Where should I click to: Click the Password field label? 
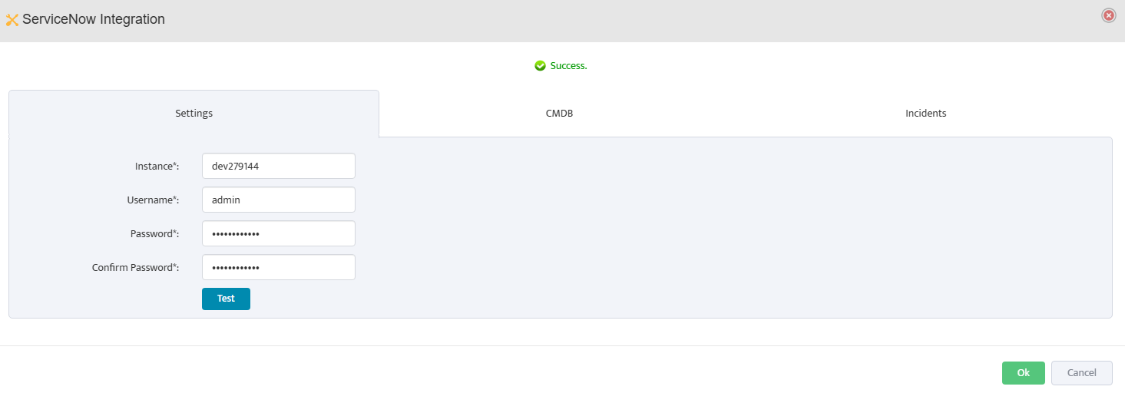(x=154, y=233)
